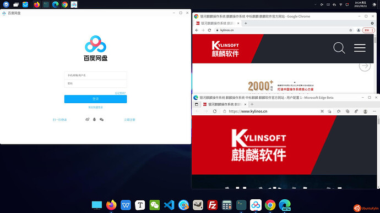Launch WeChat from the dock
The image size is (380, 213).
[155, 205]
